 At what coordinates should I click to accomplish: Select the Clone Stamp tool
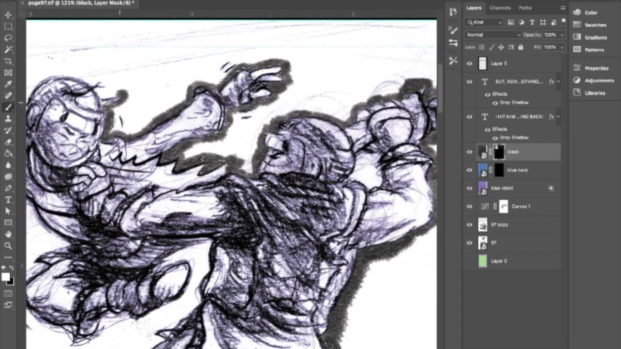[x=8, y=119]
